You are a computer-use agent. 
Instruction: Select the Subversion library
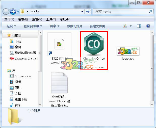(x=23, y=76)
